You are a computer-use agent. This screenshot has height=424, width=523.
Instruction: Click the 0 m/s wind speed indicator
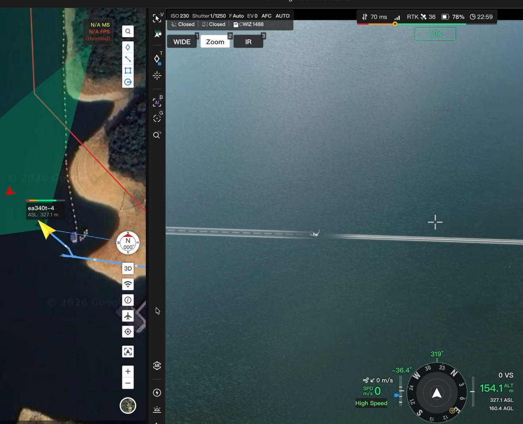[x=378, y=380]
